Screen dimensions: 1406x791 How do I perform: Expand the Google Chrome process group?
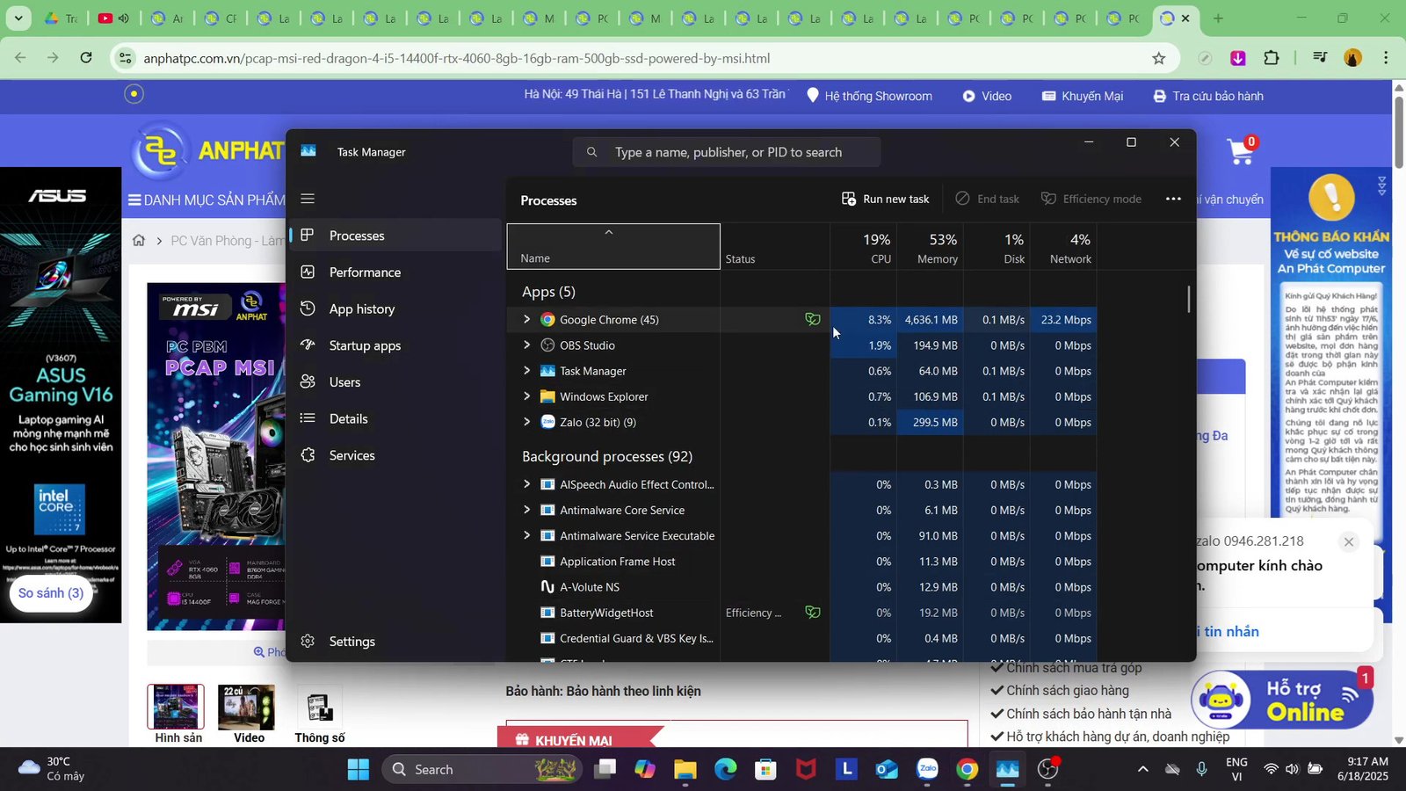(x=526, y=320)
